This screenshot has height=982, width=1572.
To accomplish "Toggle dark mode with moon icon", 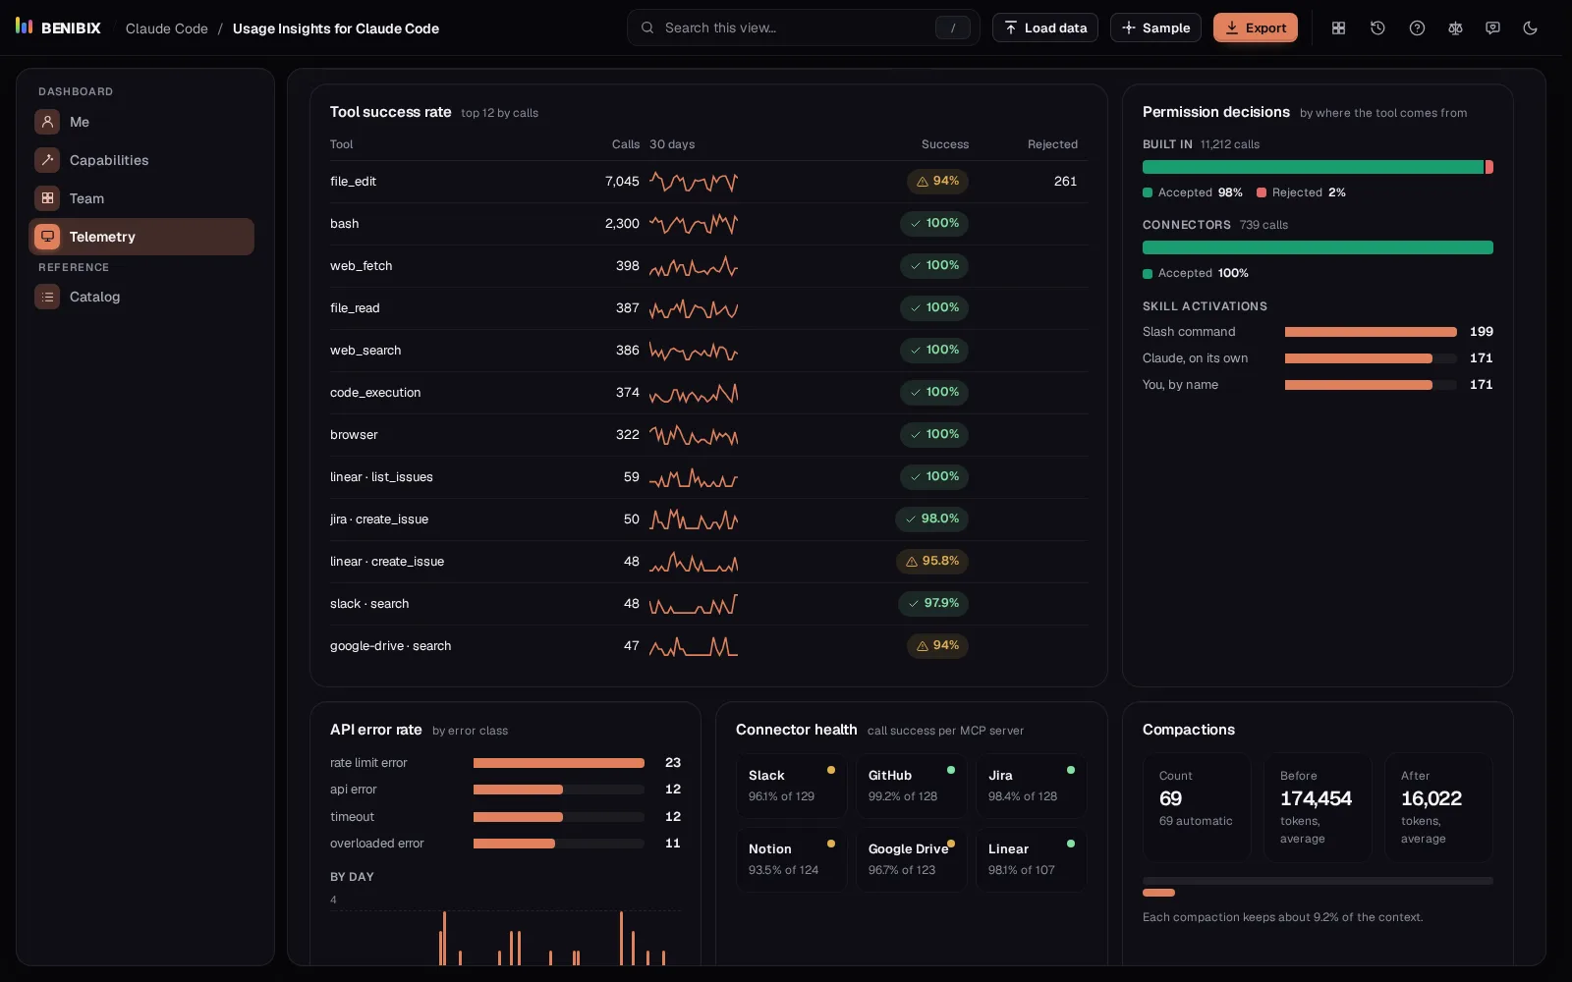I will pyautogui.click(x=1530, y=28).
